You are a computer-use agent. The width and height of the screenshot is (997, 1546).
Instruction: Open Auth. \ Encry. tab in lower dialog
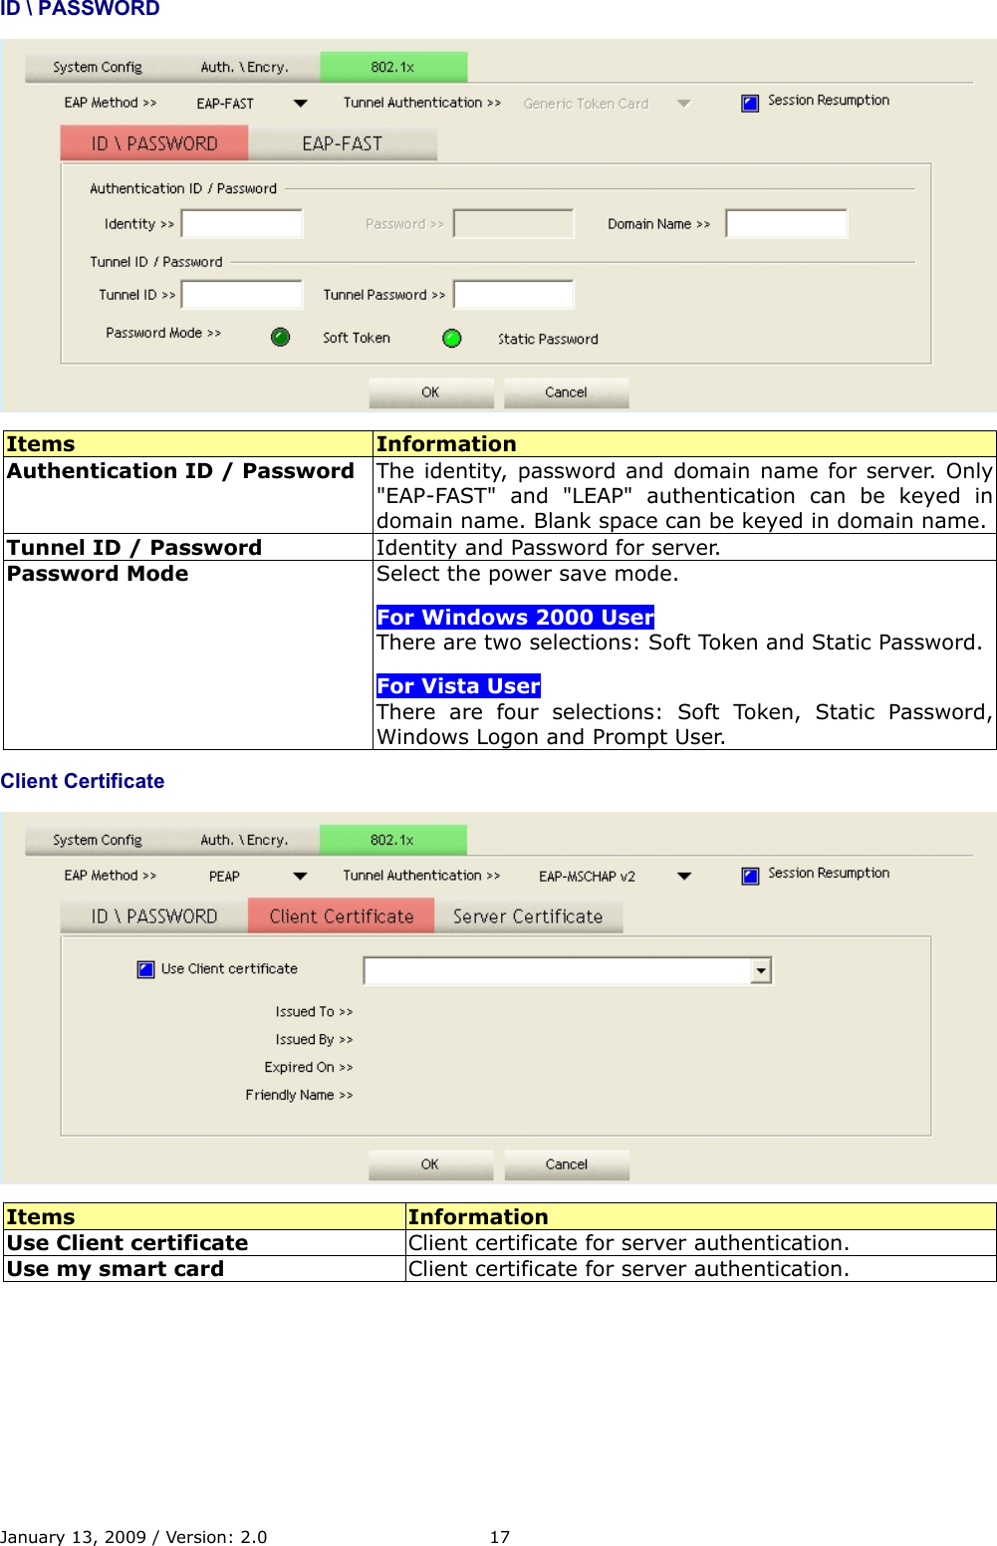point(245,840)
